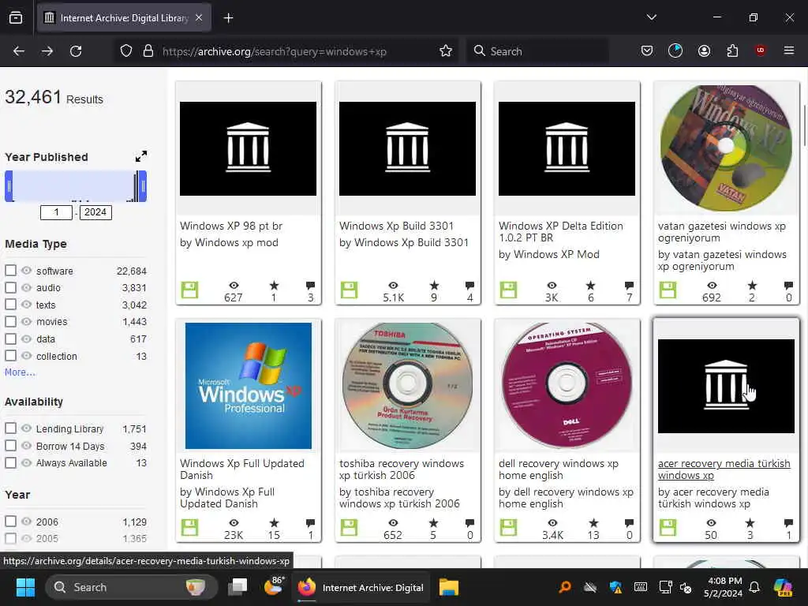Click views eye icon on vatan gazetesi card
This screenshot has height=606, width=808.
click(712, 286)
